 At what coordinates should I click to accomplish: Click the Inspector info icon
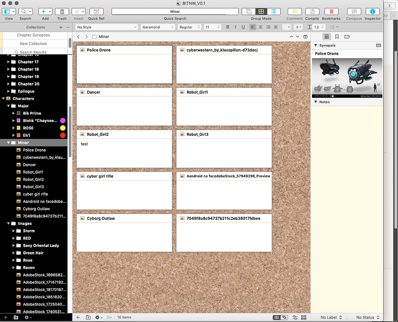[x=372, y=12]
